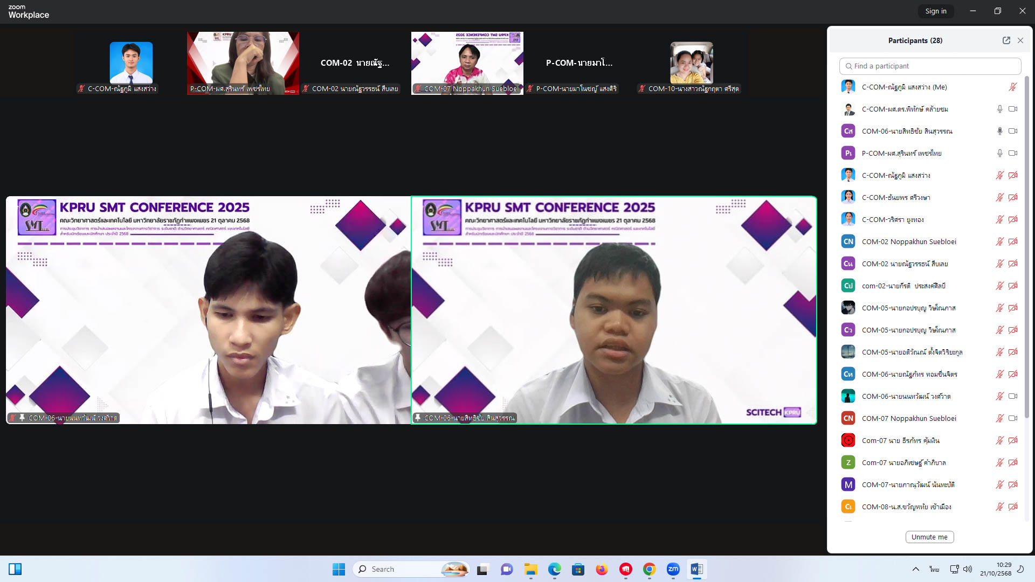Click the Sign in button

tap(935, 11)
